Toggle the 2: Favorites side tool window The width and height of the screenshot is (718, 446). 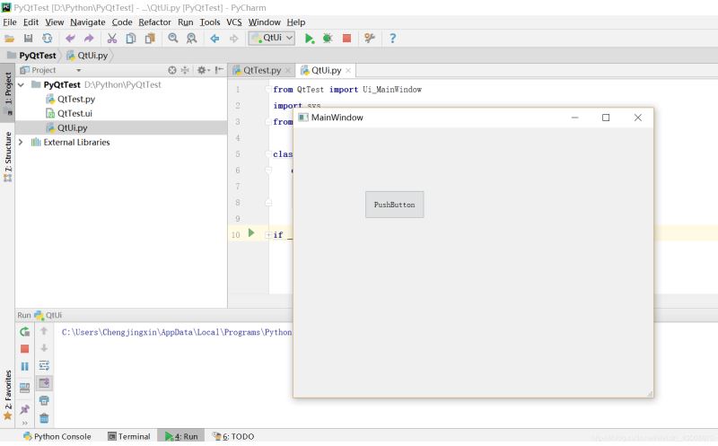pos(8,394)
